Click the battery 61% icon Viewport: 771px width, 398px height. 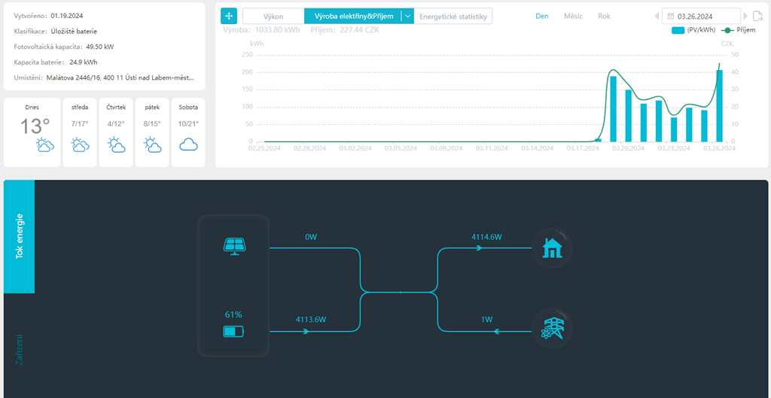click(x=234, y=331)
